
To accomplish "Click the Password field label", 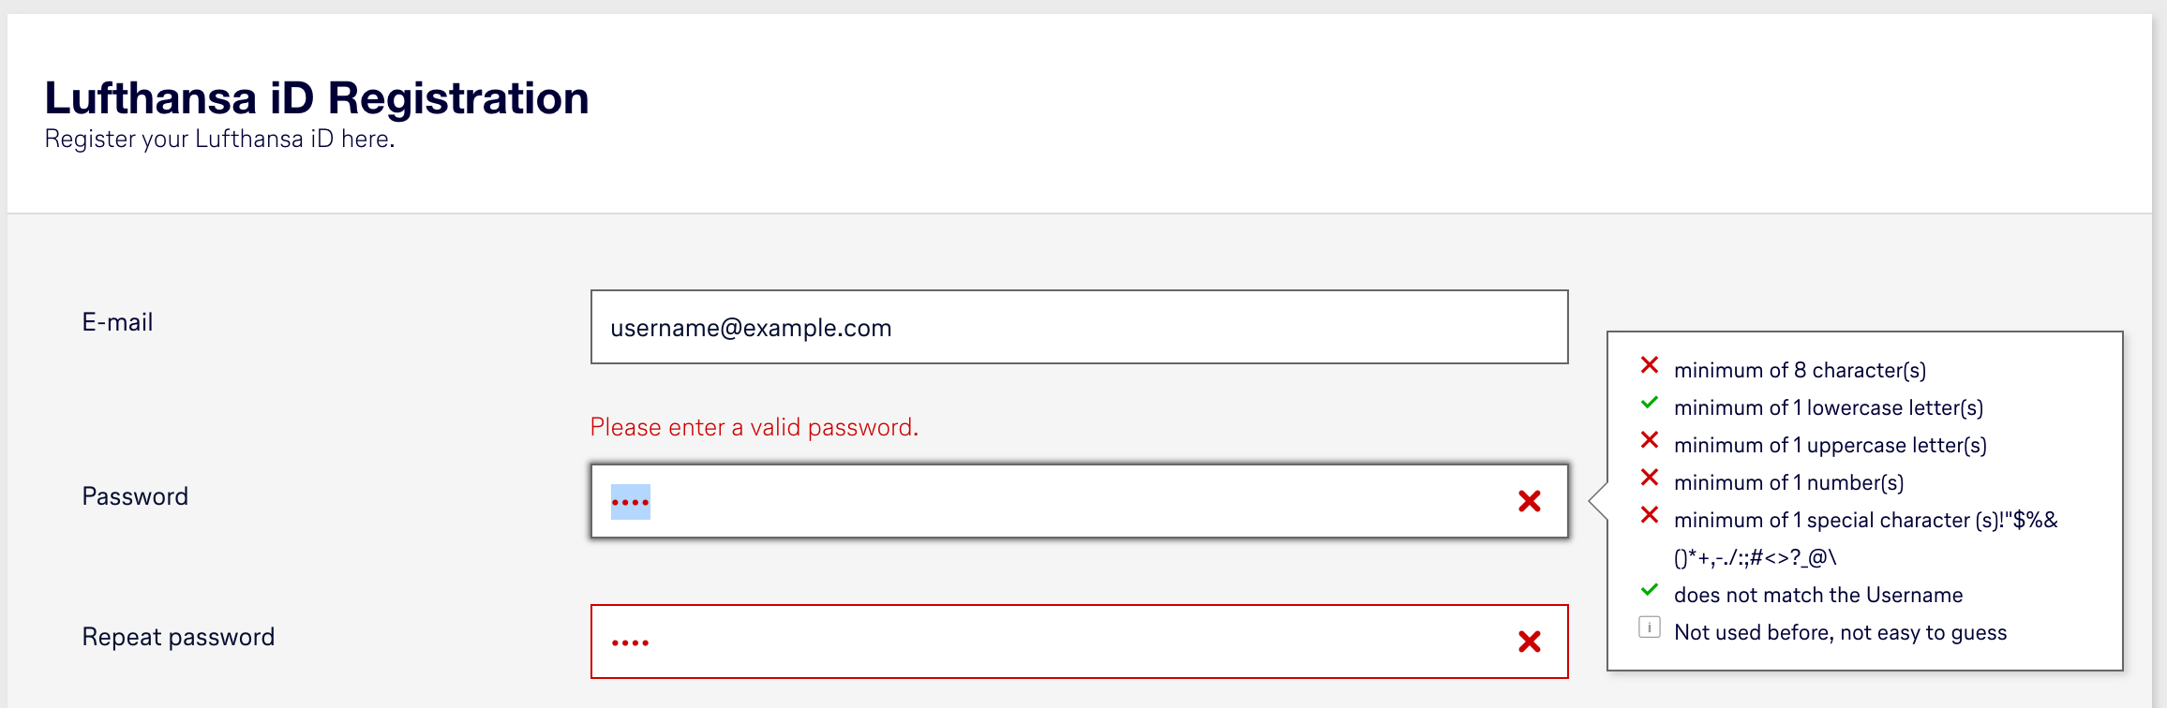I will click(x=135, y=496).
